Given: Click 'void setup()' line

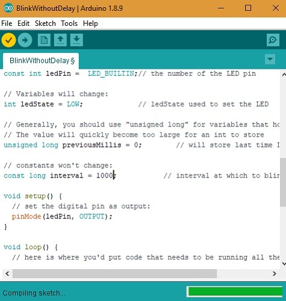Looking at the screenshot, I should (33, 196).
